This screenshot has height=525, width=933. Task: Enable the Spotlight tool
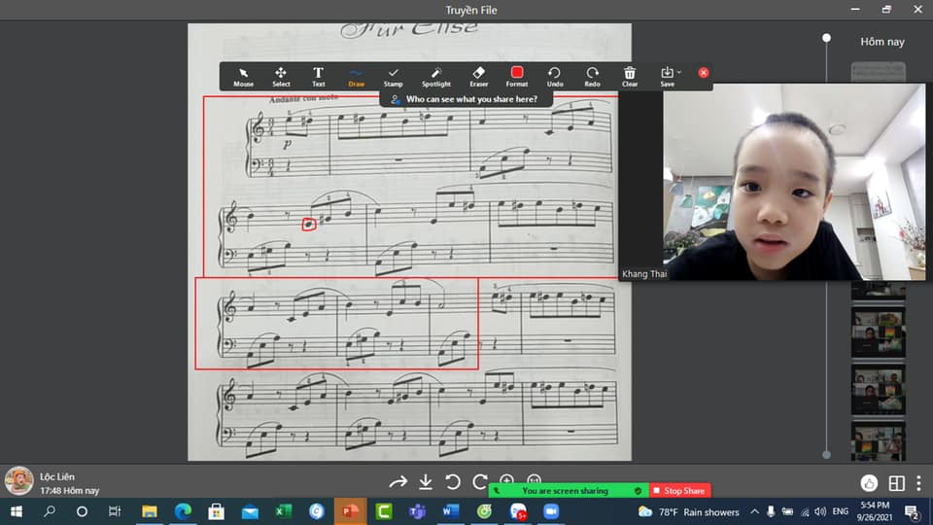point(436,76)
